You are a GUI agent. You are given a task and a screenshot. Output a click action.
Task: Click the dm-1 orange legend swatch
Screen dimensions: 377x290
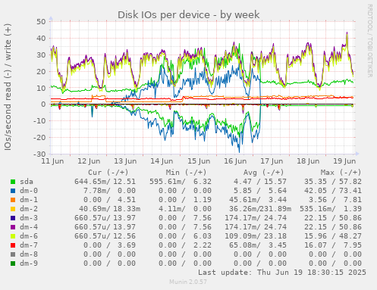tap(13, 200)
